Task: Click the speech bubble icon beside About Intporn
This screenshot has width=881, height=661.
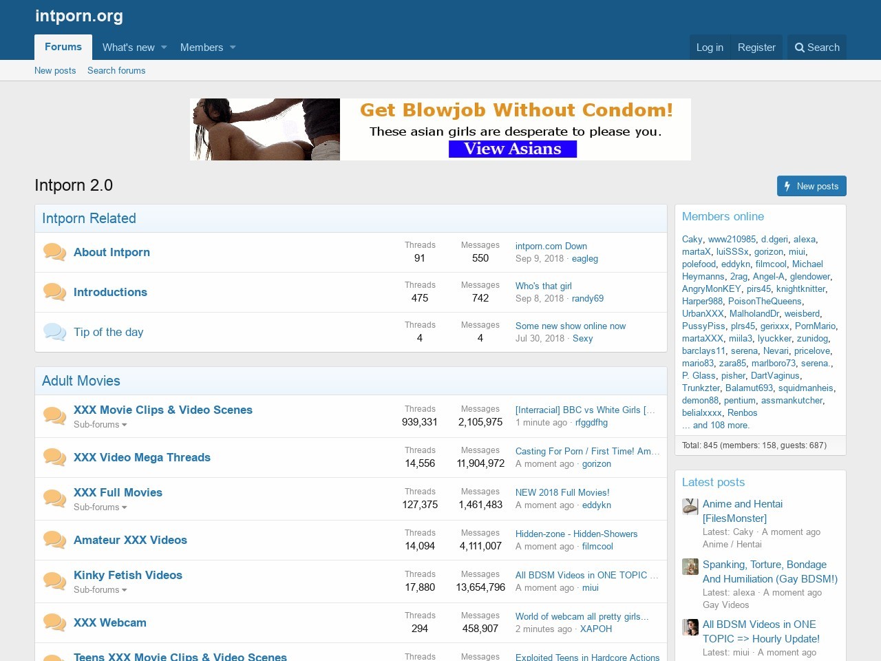Action: click(x=54, y=252)
